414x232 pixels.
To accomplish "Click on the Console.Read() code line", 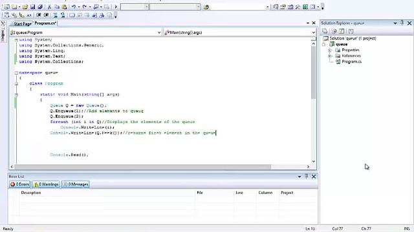I will pos(69,155).
